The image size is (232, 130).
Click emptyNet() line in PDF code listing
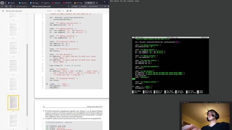click(54, 88)
